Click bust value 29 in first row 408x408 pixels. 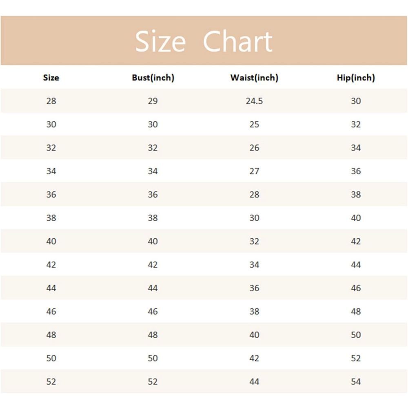click(153, 101)
